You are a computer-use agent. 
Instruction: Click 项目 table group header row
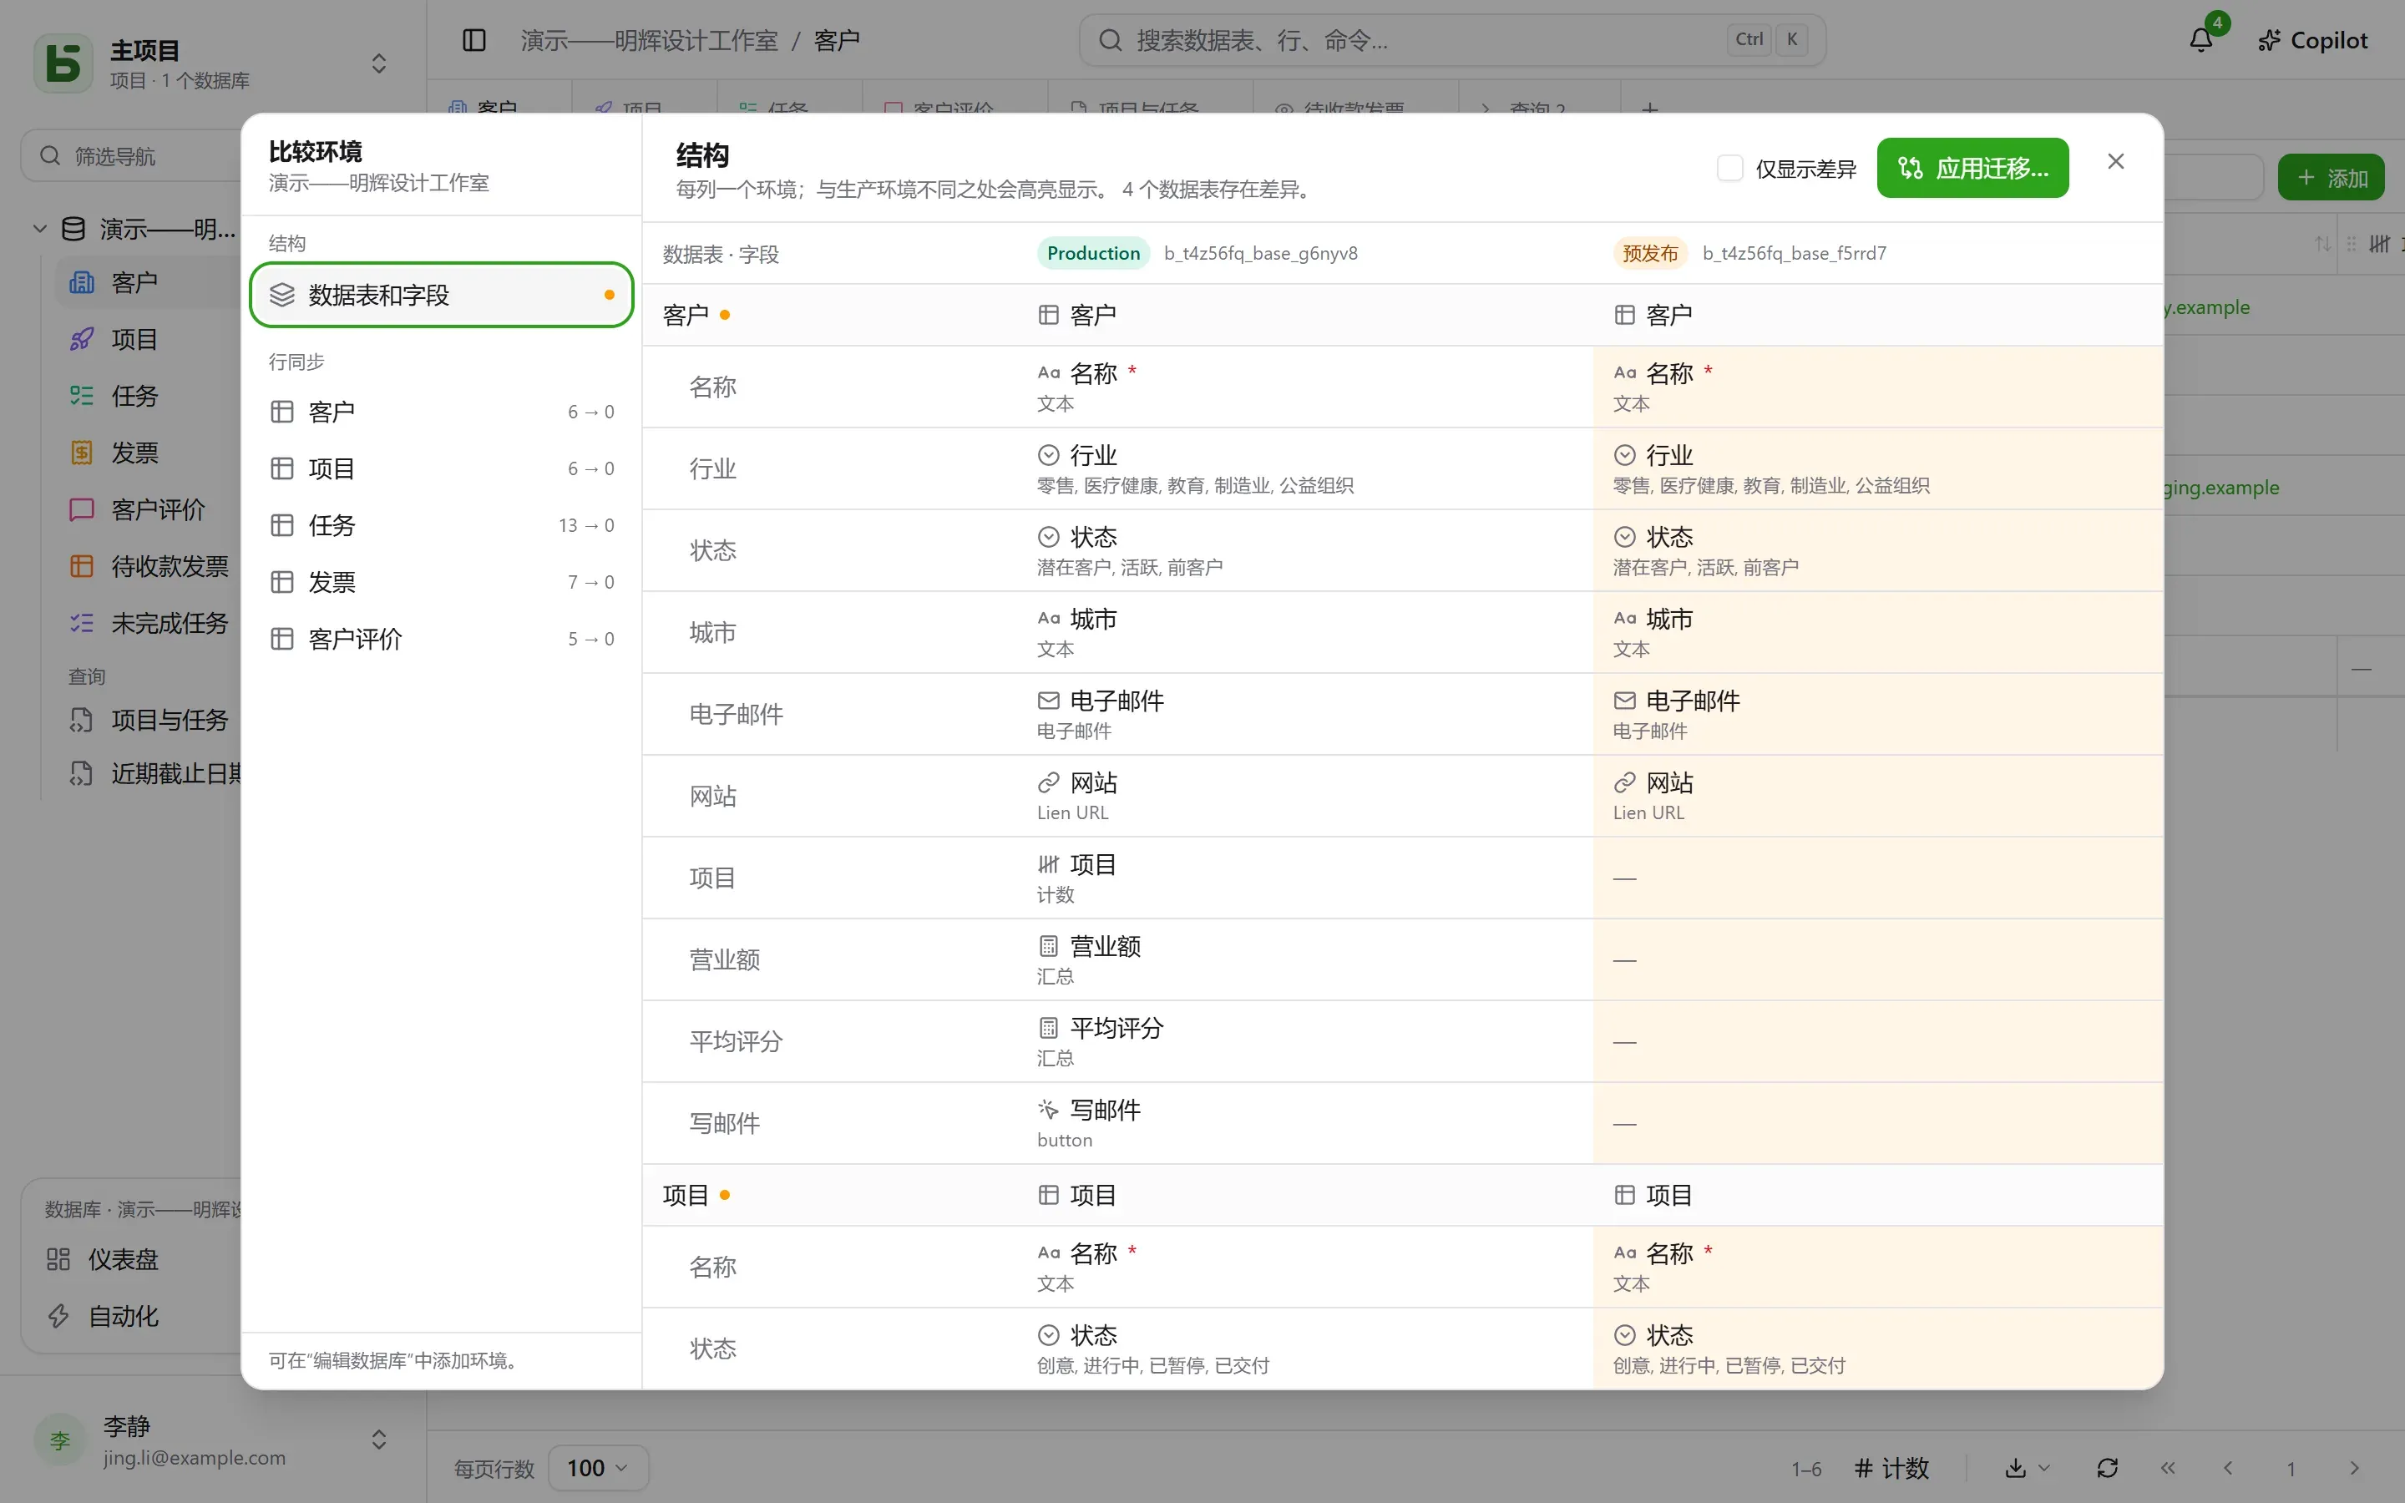[x=1402, y=1195]
